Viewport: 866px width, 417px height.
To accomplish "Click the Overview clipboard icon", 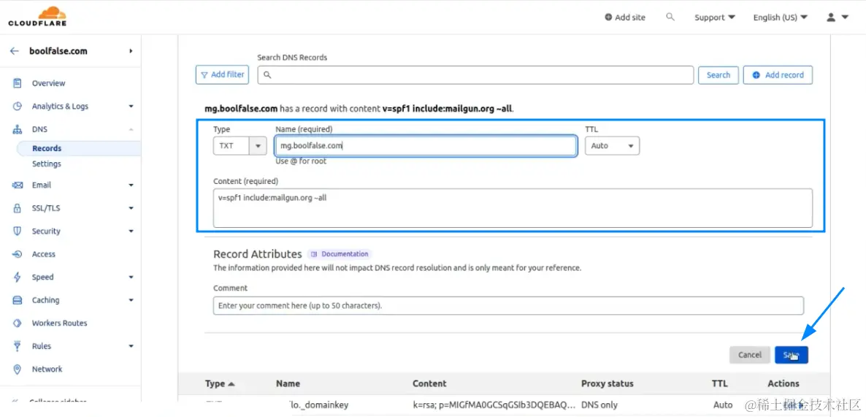I will (17, 83).
